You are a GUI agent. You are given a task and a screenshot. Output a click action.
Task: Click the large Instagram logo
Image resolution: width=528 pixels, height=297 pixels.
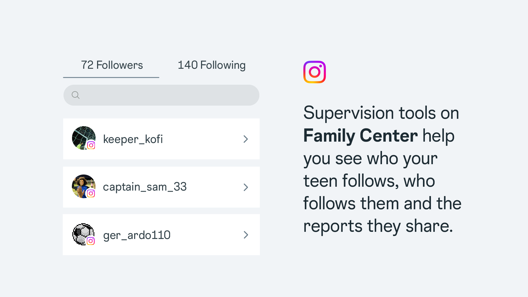[314, 72]
